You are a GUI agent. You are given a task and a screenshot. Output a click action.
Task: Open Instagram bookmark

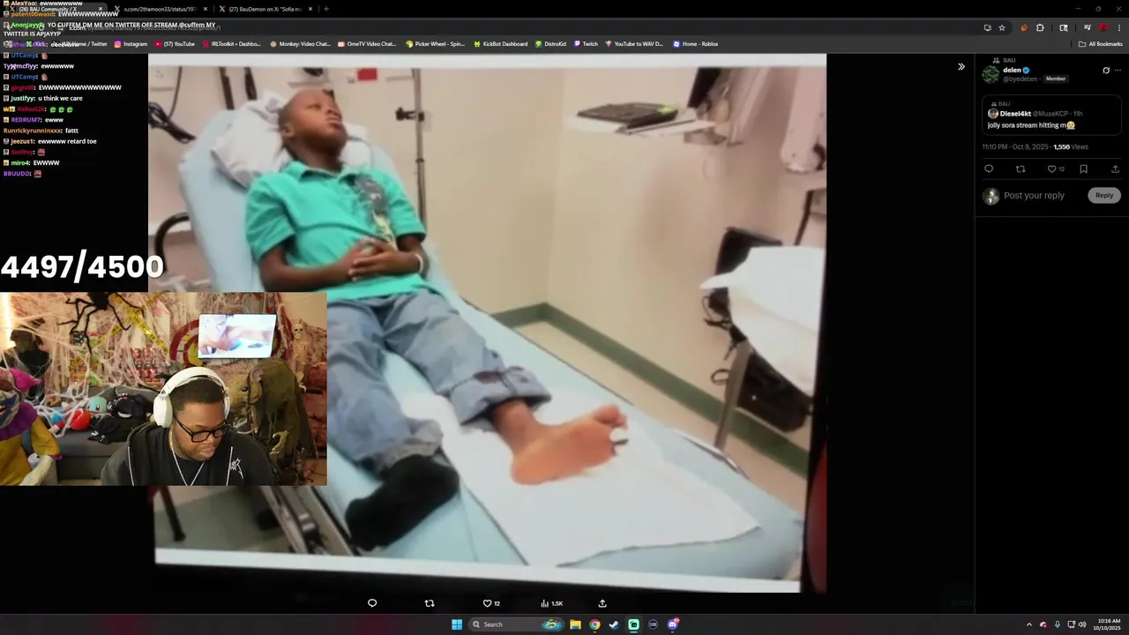pyautogui.click(x=131, y=44)
